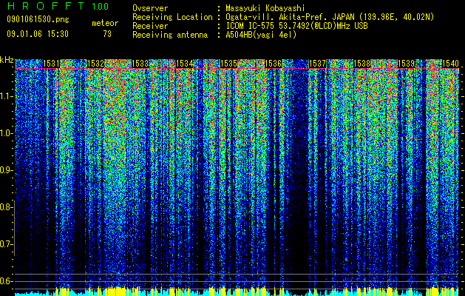Click the 1.1 kHz axis label

7,96
